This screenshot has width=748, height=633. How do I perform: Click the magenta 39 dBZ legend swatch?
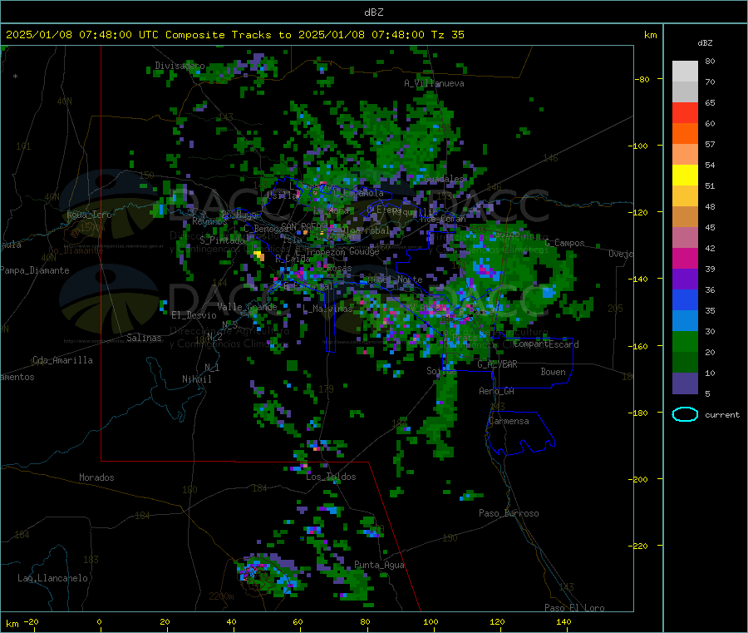click(x=685, y=258)
